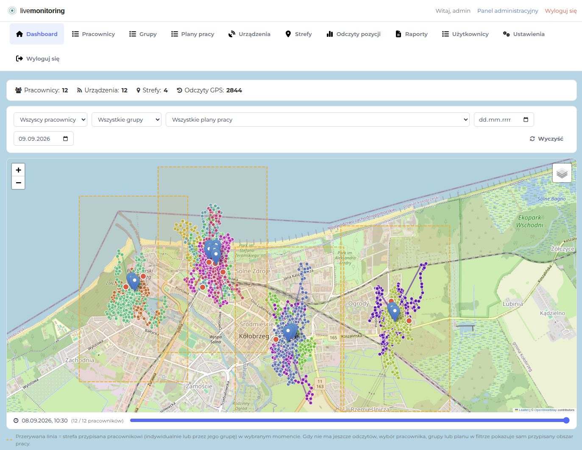Open the Leaflet attribution link

point(524,410)
